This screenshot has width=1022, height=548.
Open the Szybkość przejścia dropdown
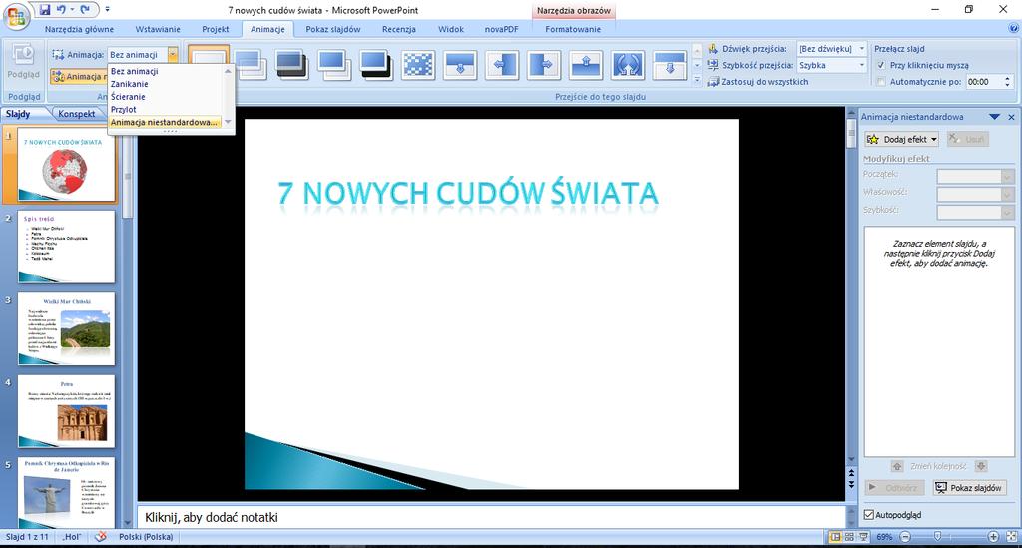point(861,65)
